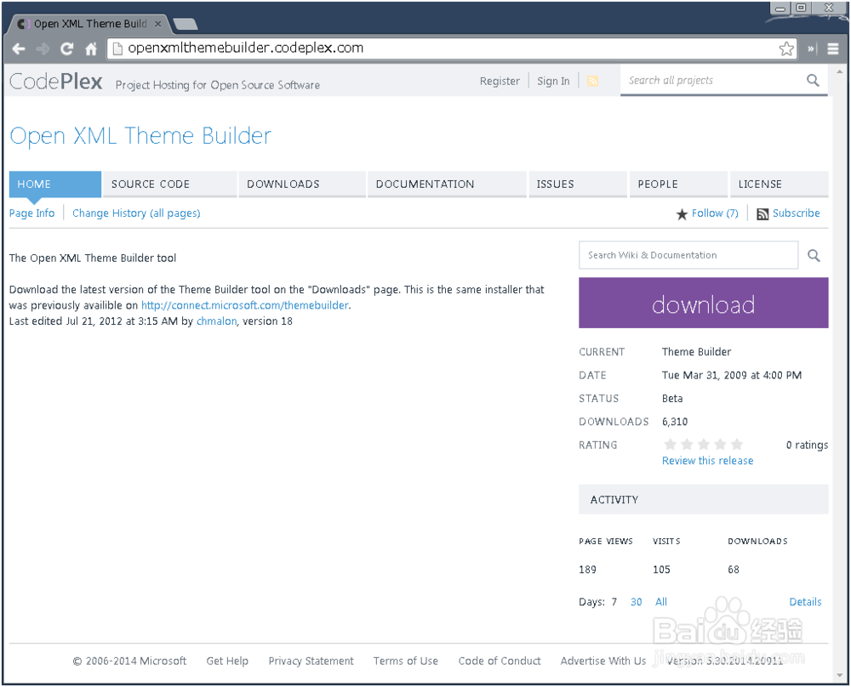Click Follow (7) link
851x687 pixels.
(x=715, y=213)
